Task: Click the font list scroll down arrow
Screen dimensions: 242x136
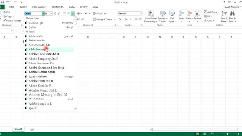Action: [x=75, y=108]
